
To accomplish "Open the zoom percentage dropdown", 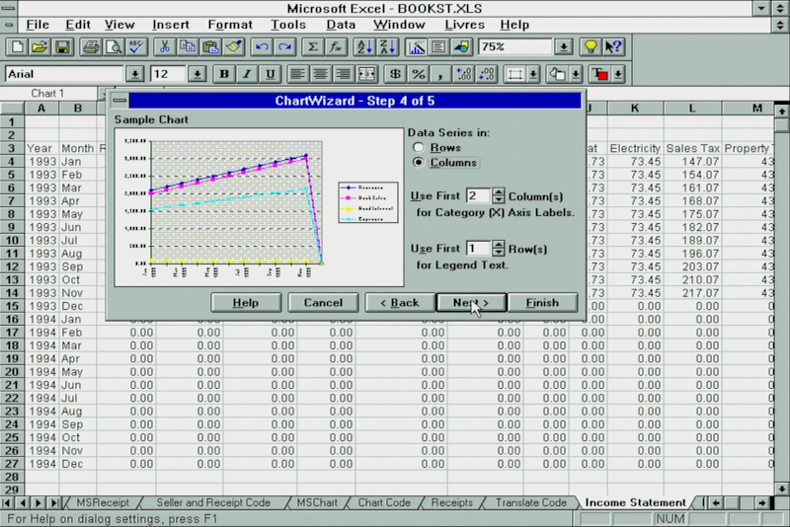I will point(563,46).
